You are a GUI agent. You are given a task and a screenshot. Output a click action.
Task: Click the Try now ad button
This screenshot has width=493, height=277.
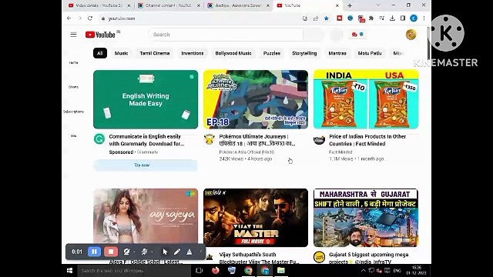pos(146,165)
